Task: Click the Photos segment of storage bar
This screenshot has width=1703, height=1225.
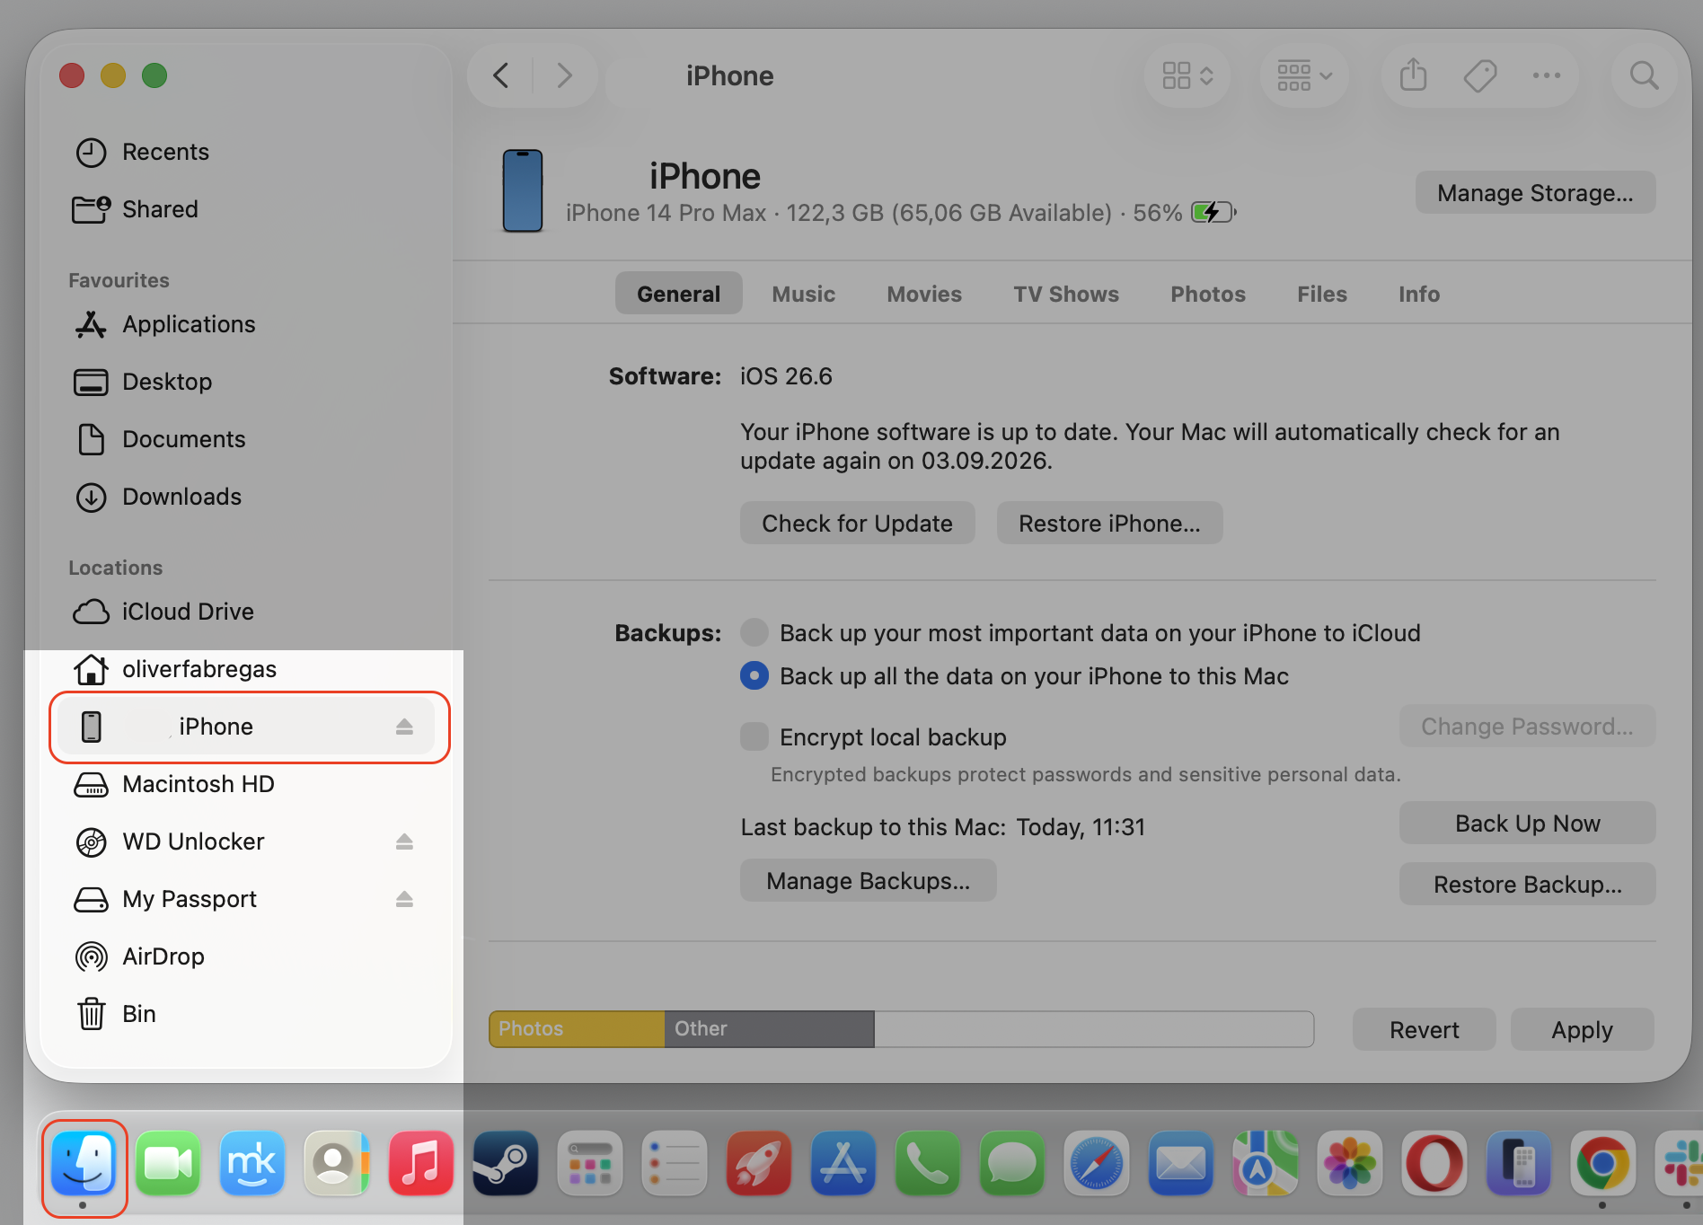Action: click(577, 1029)
